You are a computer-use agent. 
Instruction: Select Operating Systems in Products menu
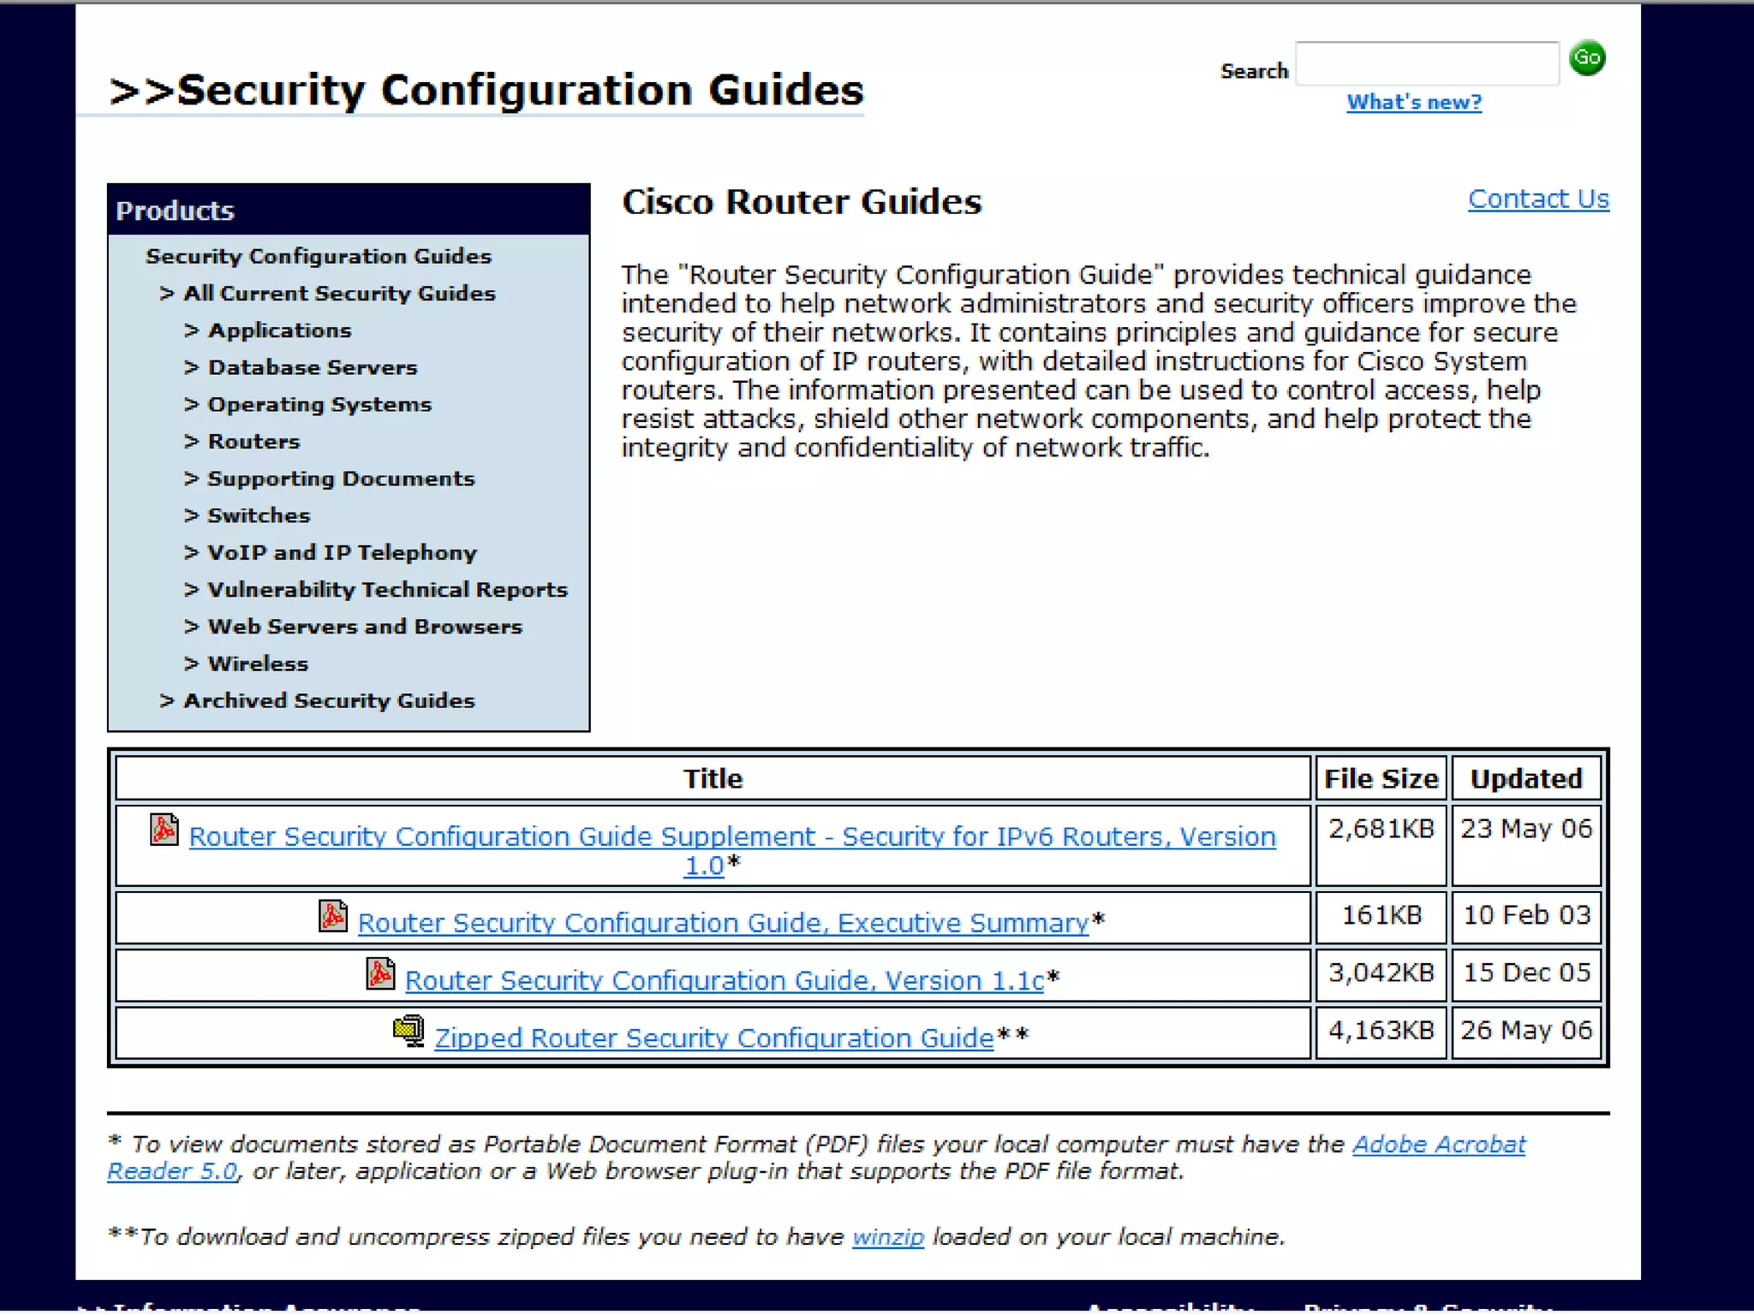(x=319, y=405)
